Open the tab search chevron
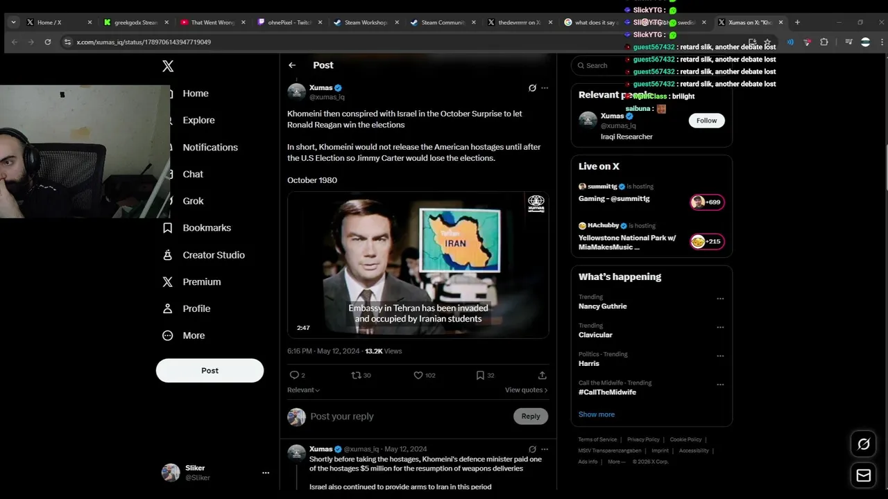This screenshot has width=888, height=499. pos(13,22)
